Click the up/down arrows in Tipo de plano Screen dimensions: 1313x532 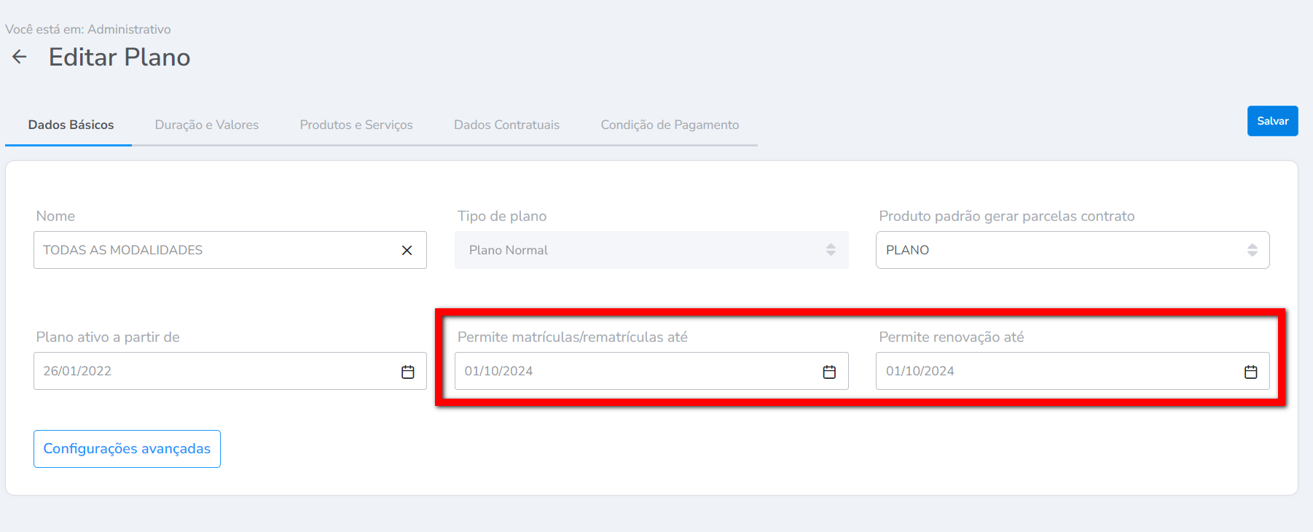[x=831, y=250]
